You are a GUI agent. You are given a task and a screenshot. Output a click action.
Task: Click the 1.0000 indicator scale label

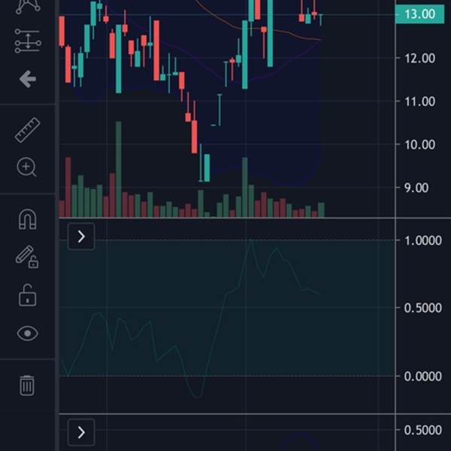tap(422, 241)
